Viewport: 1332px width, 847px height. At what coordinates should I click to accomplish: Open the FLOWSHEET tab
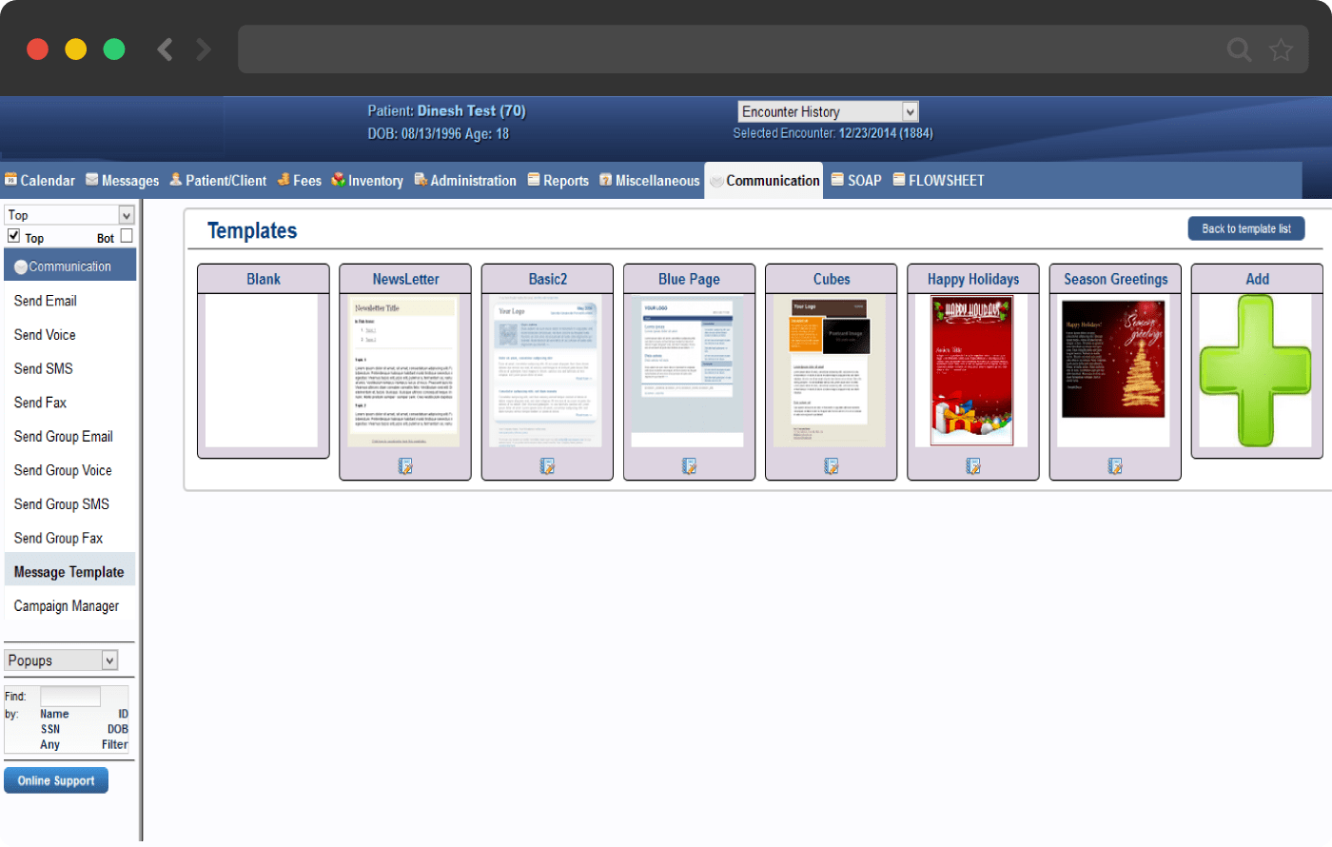[938, 180]
